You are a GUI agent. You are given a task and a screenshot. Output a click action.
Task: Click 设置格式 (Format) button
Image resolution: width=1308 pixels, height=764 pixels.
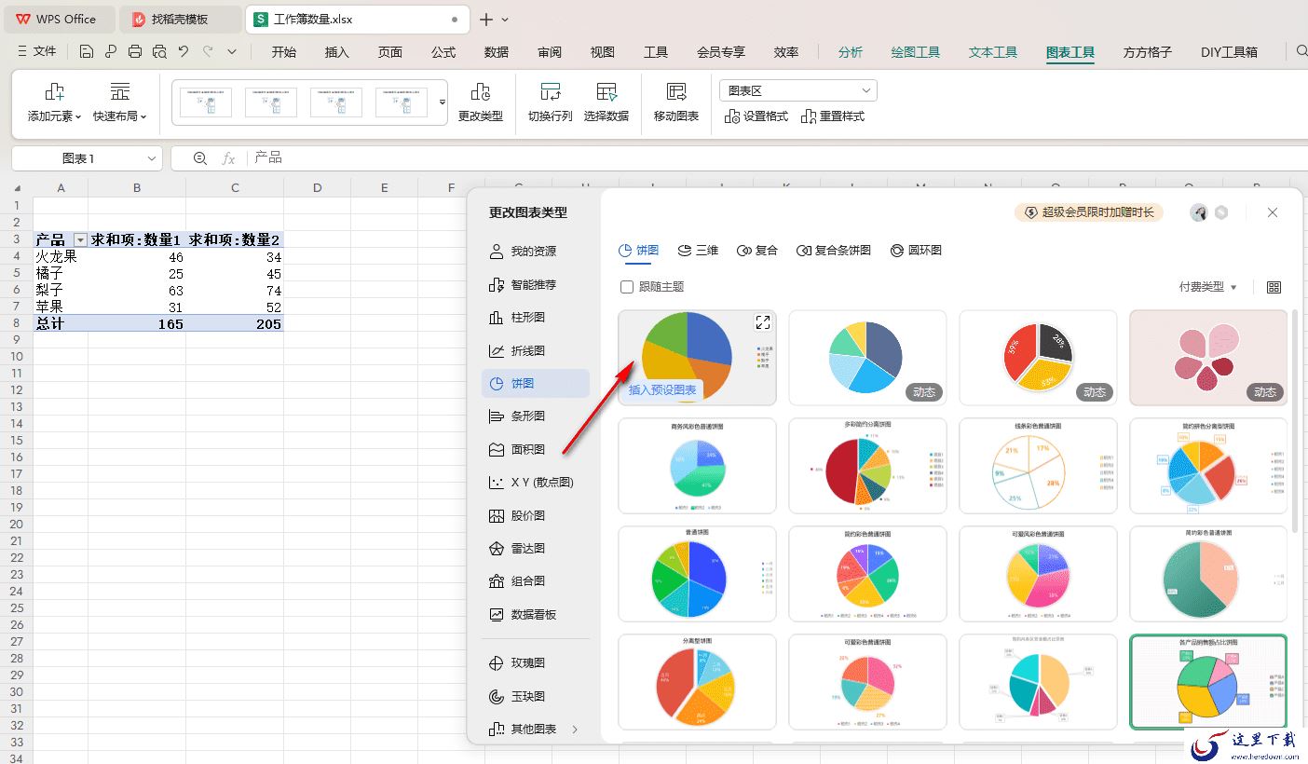[x=756, y=116]
